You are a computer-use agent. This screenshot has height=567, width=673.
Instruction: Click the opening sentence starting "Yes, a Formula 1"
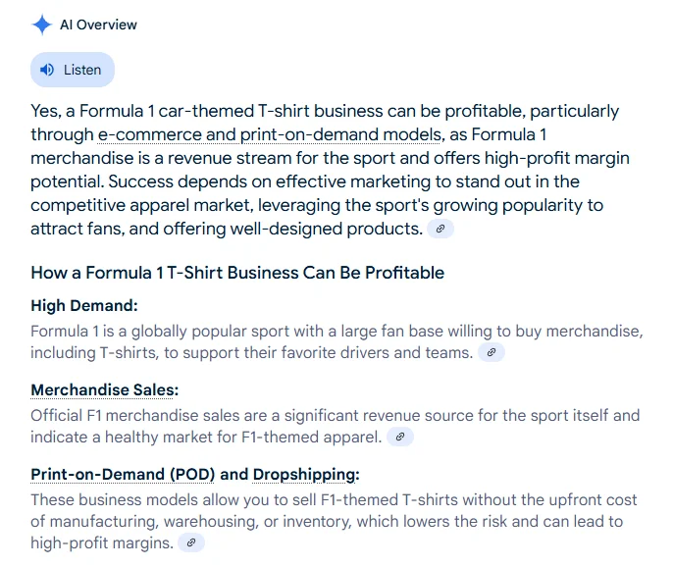294,111
